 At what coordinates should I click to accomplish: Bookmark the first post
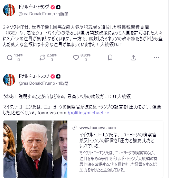[110, 57]
